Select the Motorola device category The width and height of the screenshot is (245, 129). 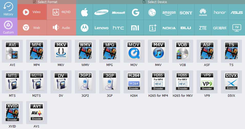click(85, 28)
